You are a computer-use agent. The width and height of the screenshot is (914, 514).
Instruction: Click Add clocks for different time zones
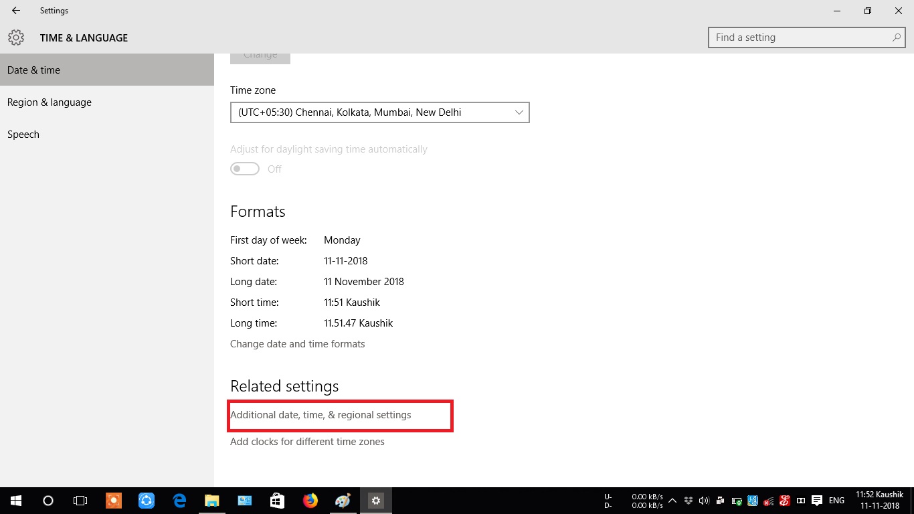307,442
